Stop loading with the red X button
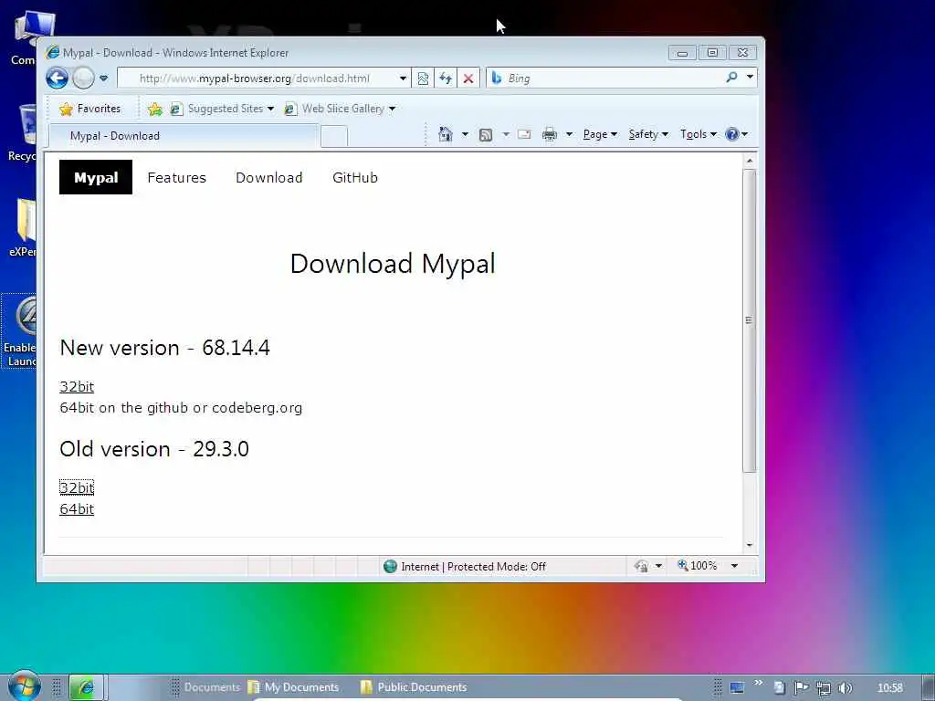 pos(468,78)
